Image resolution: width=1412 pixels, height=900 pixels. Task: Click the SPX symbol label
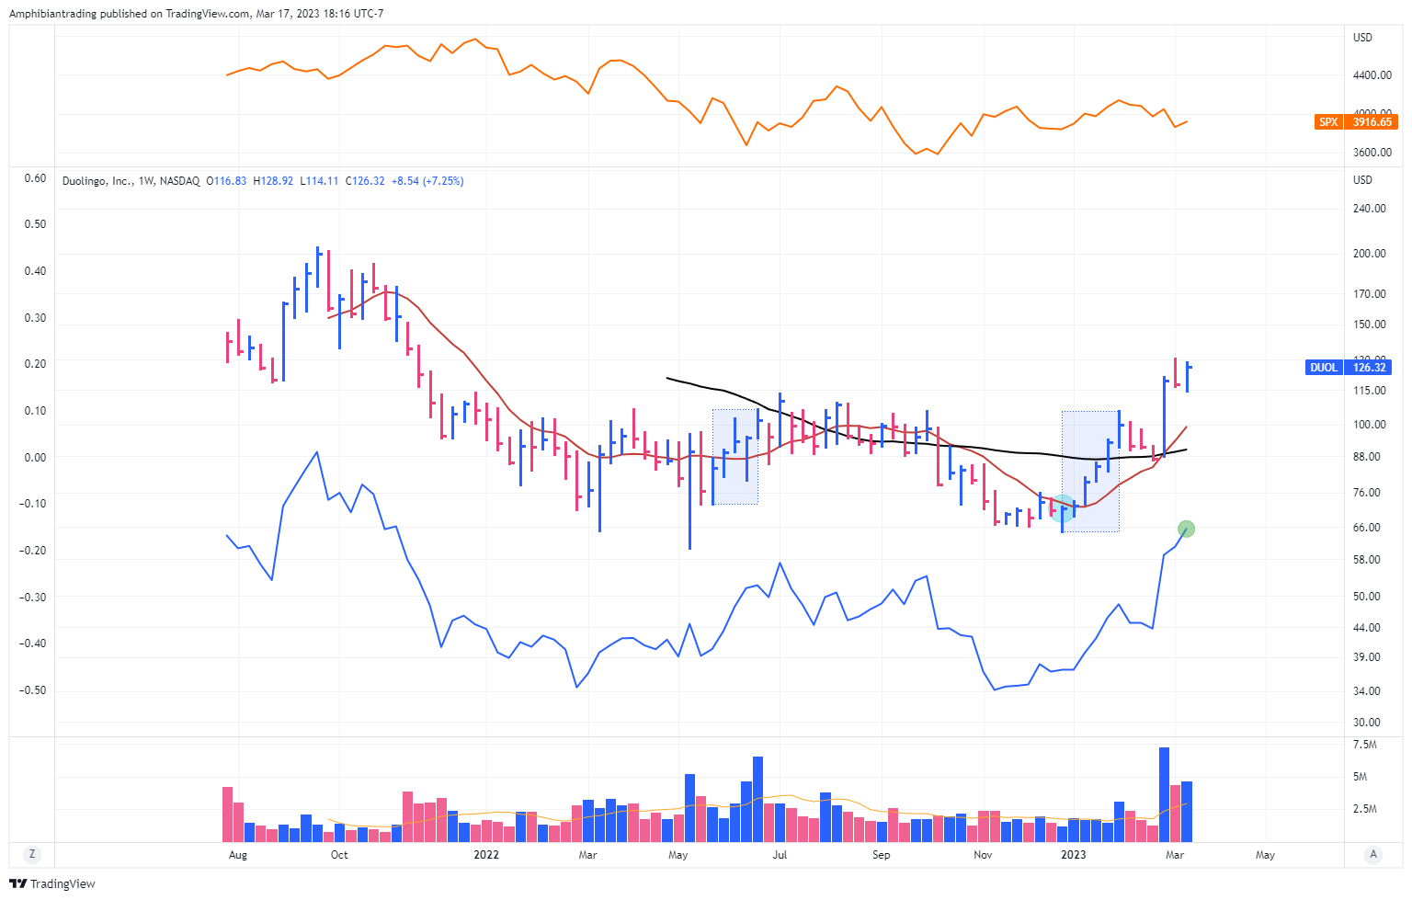[1328, 121]
